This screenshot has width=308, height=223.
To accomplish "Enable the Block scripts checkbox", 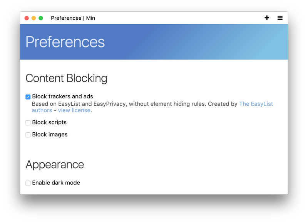I will click(x=28, y=123).
